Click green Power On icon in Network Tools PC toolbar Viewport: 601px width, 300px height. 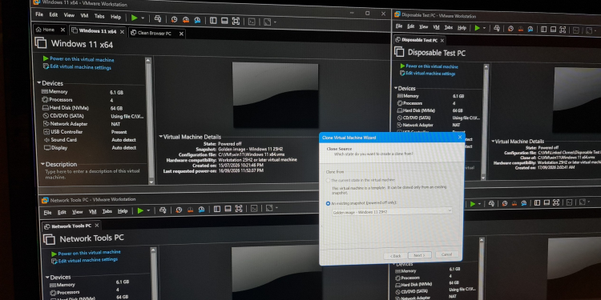141,210
